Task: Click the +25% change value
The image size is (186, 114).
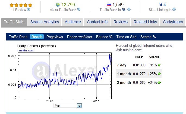Action: pyautogui.click(x=152, y=74)
